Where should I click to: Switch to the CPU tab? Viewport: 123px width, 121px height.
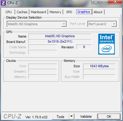(9, 12)
